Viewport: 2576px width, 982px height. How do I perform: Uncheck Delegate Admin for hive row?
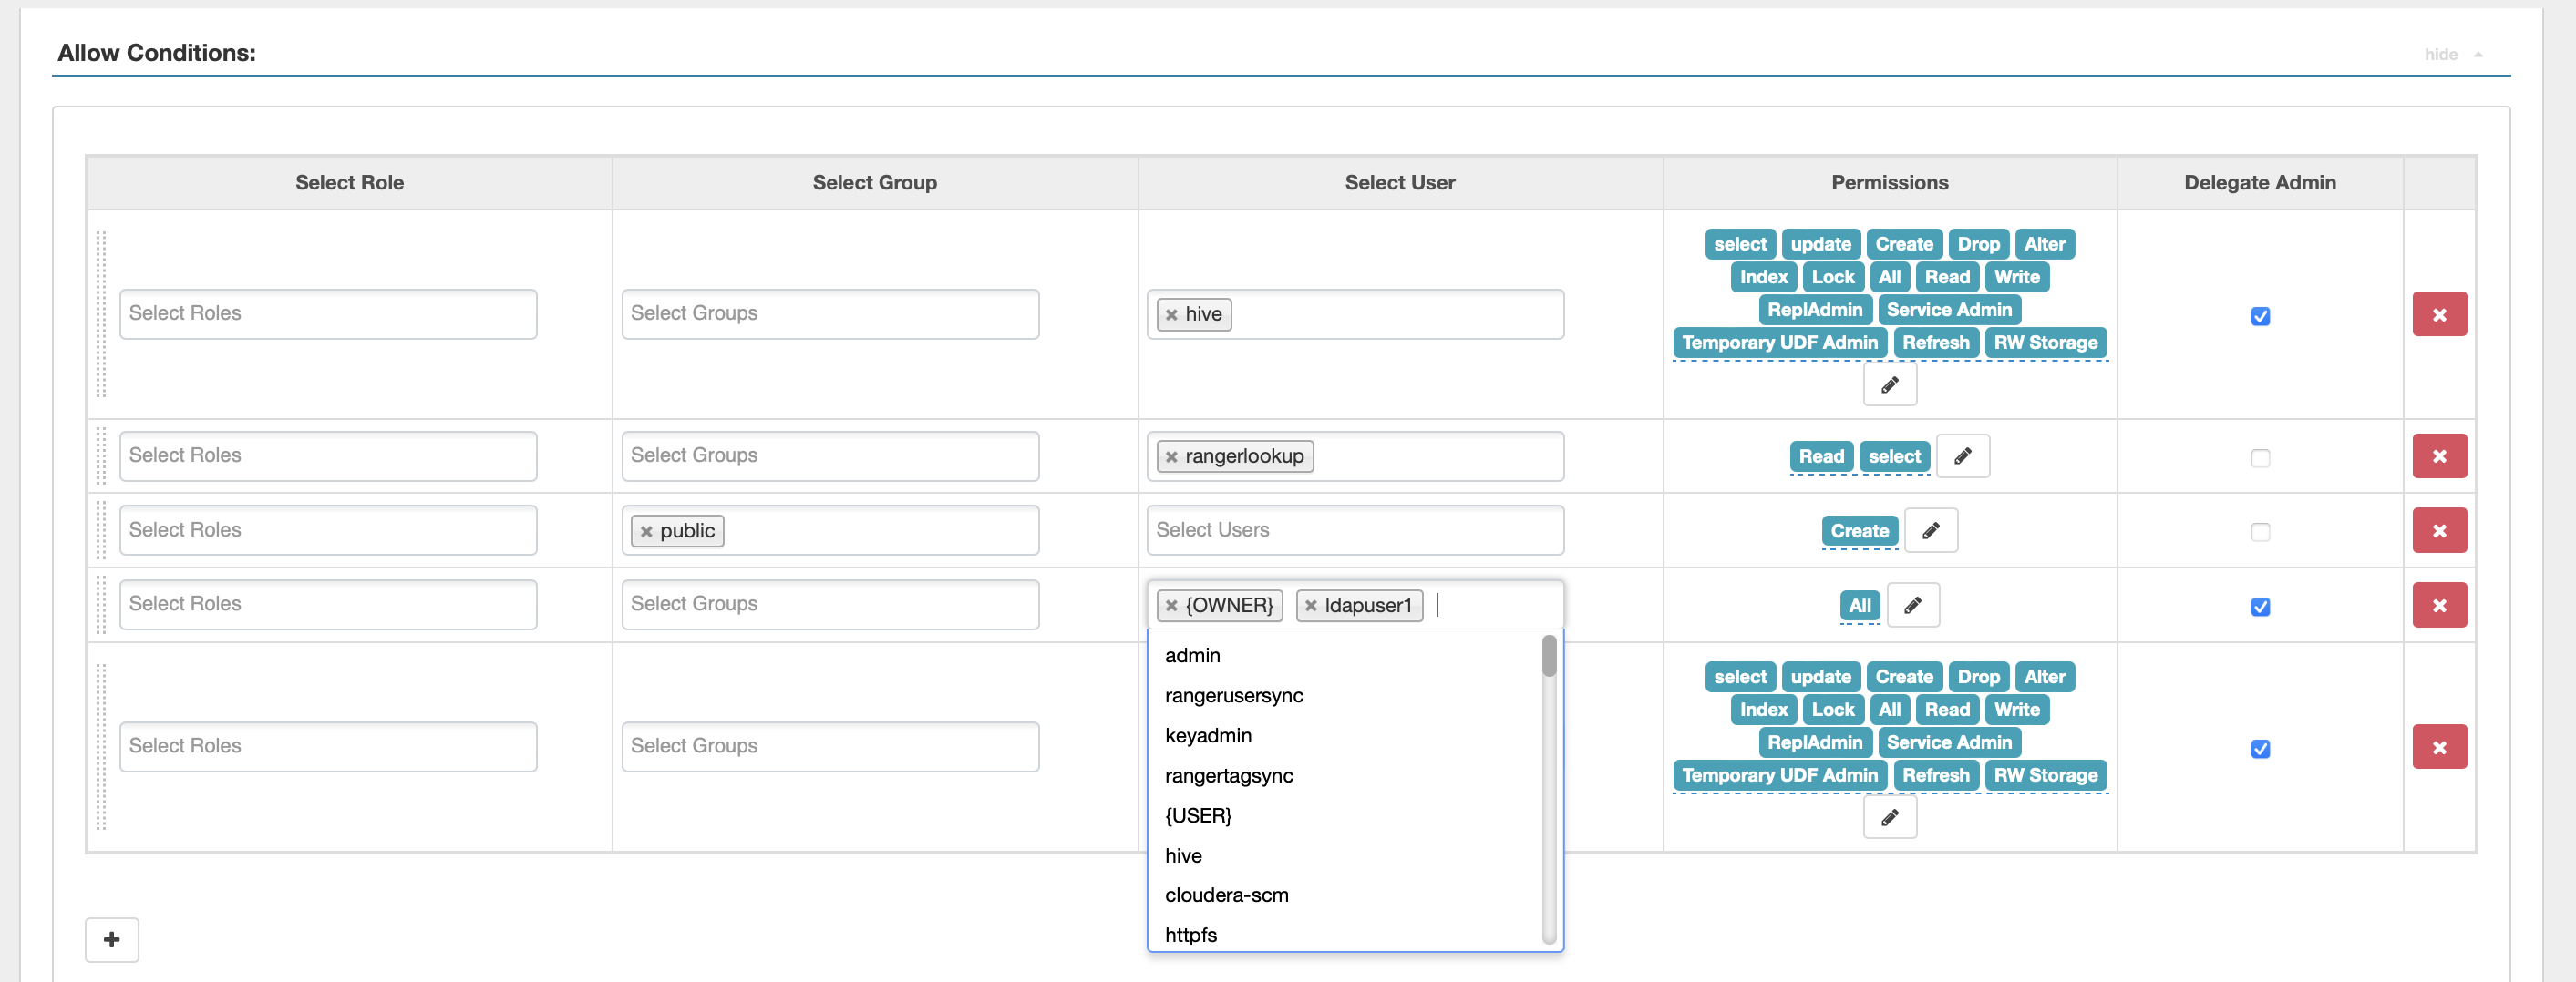2259,317
